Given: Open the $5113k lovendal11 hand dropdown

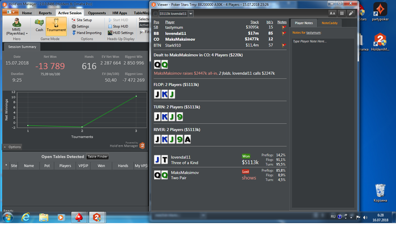Looking at the screenshot, I should (x=191, y=14).
